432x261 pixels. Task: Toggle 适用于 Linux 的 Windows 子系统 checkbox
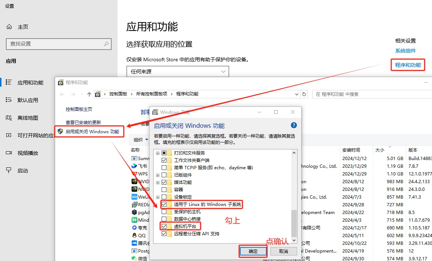click(x=164, y=204)
